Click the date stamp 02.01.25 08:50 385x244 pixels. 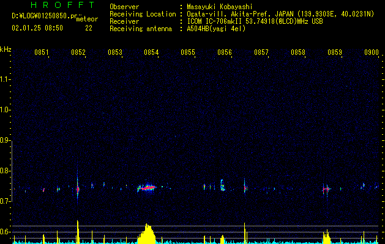[37, 28]
